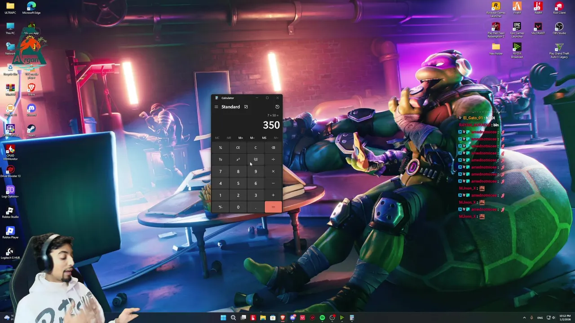The image size is (575, 323).
Task: Select the OBS Studio desktop shortcut
Action: [x=559, y=29]
